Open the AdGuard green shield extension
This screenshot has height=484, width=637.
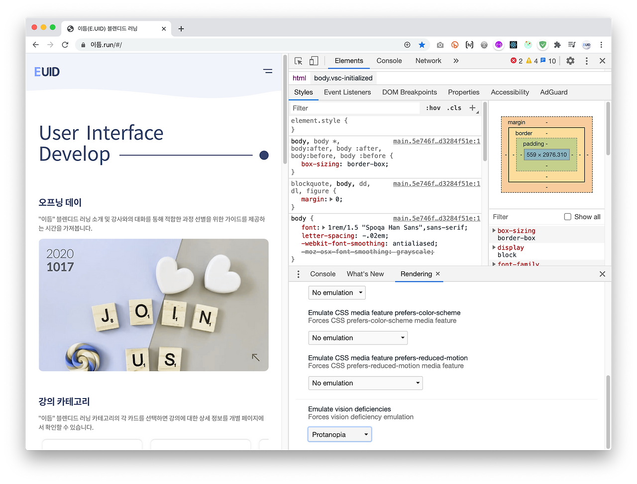(x=542, y=45)
